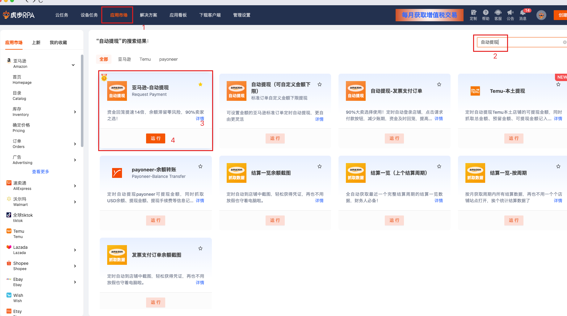
Task: Click the 自动提现（可自定义金额下限）app icon
Action: [x=236, y=91]
